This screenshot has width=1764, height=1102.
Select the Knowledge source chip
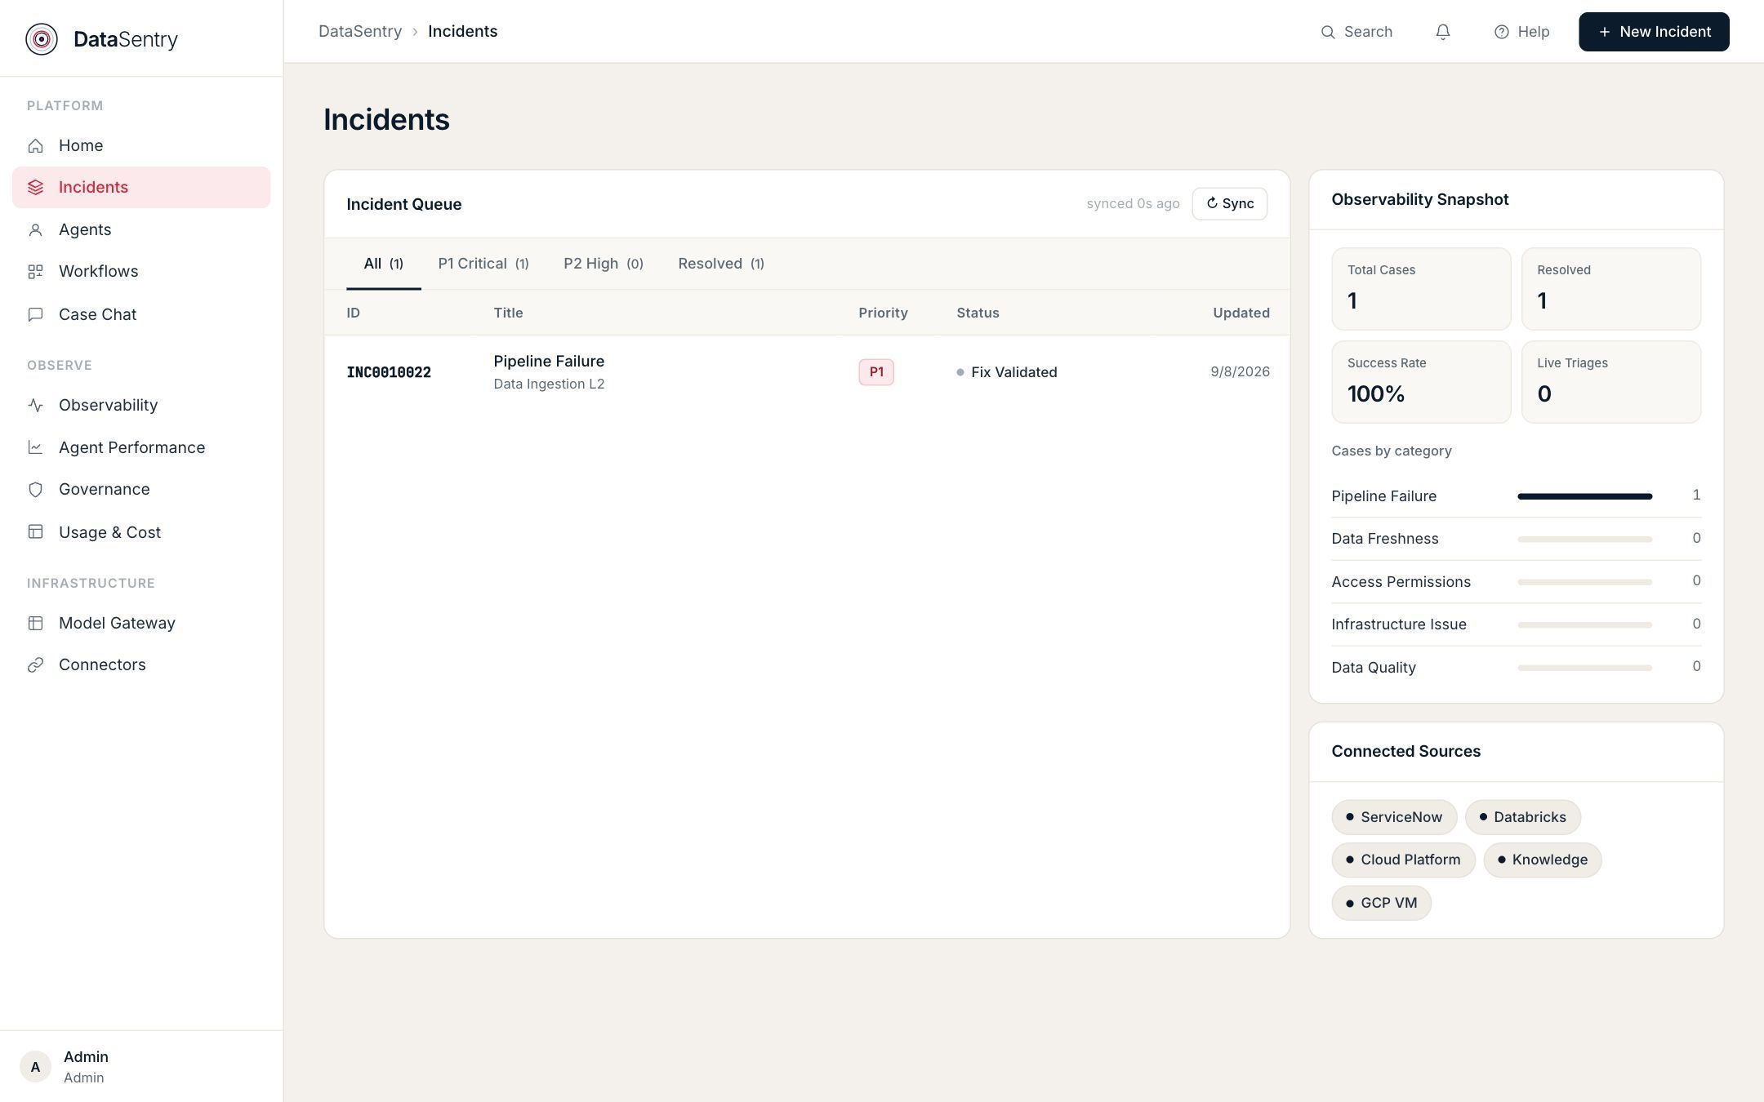(x=1543, y=860)
